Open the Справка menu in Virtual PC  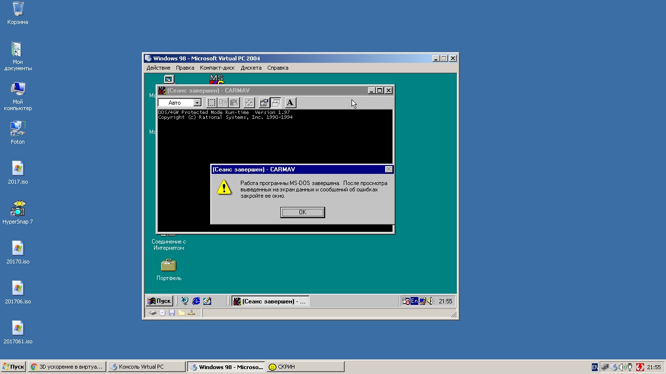tap(278, 68)
